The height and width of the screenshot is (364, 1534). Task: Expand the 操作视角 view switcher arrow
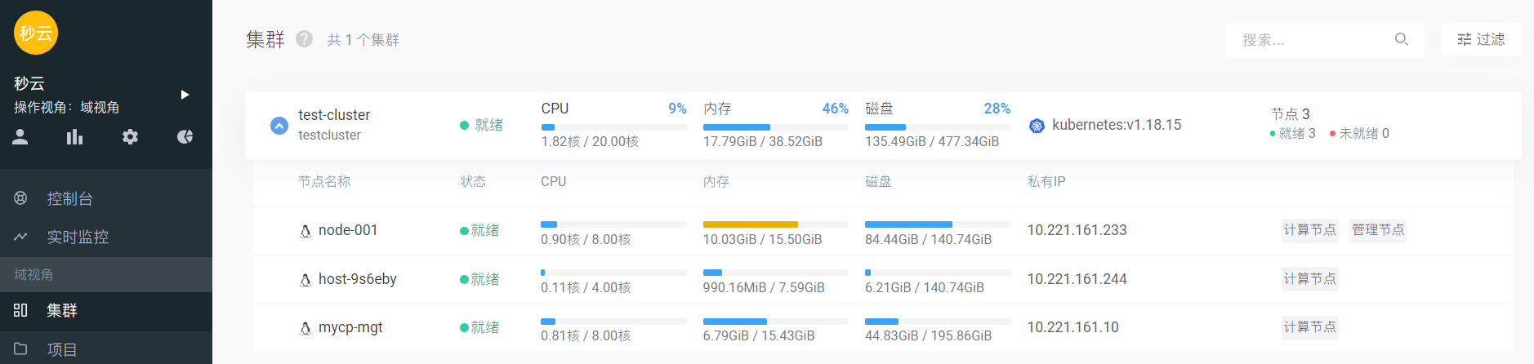point(185,95)
